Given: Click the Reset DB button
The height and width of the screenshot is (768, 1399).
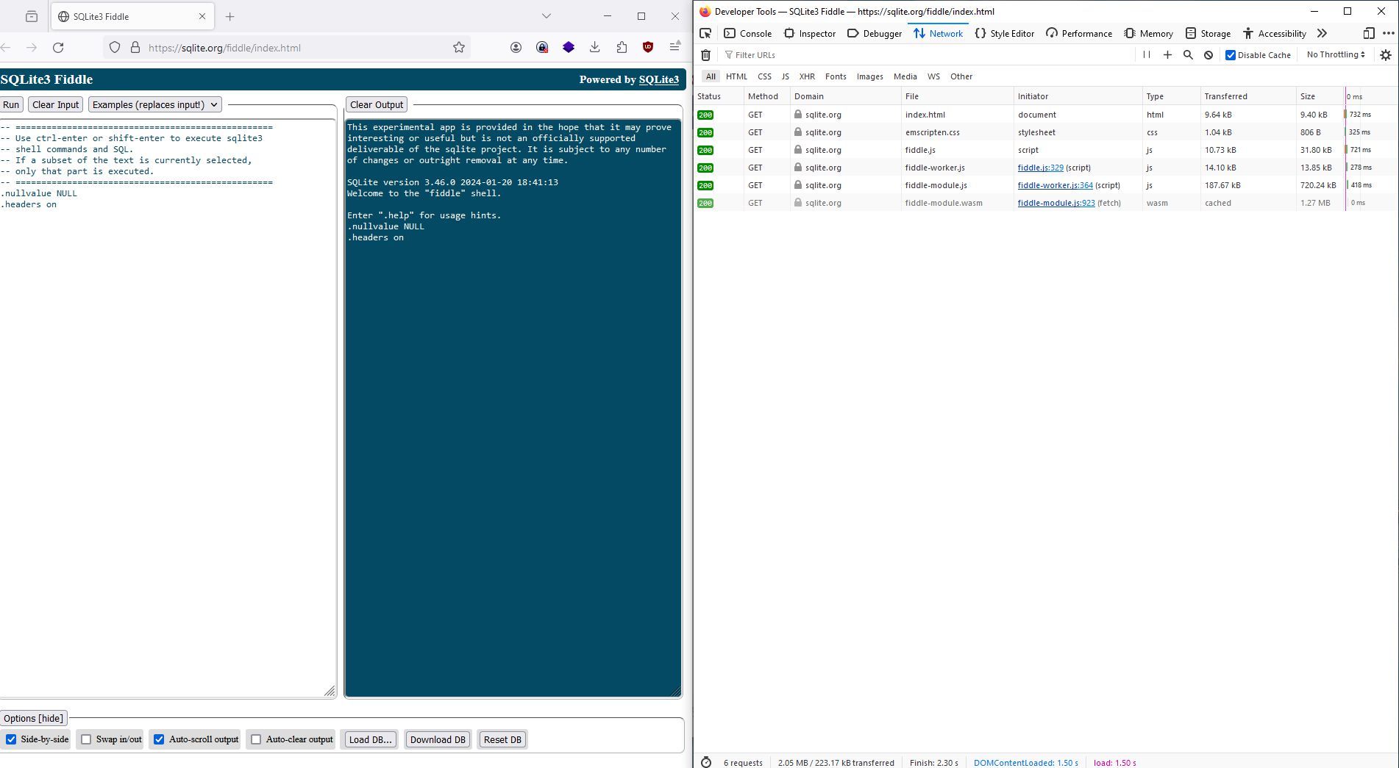Looking at the screenshot, I should (x=502, y=739).
